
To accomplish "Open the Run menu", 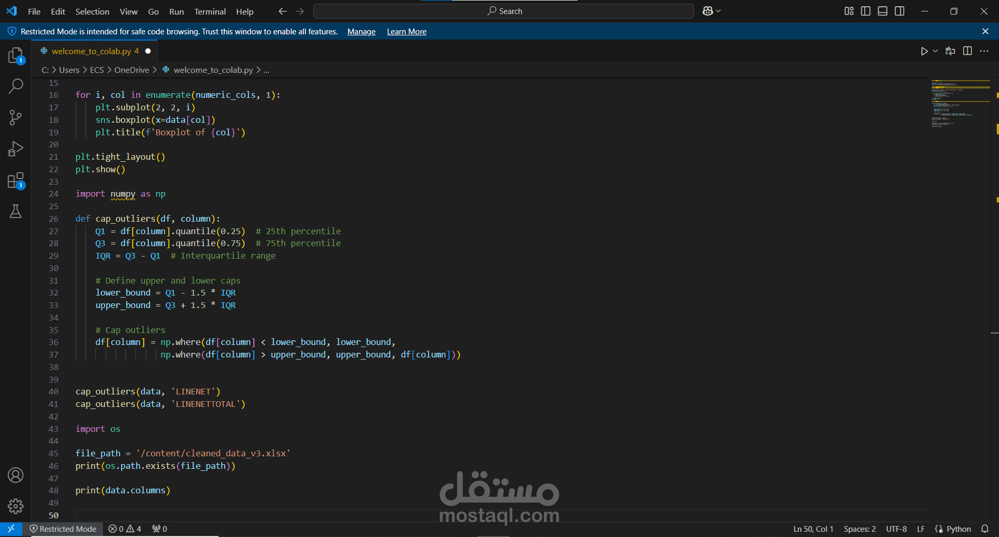I will point(176,11).
